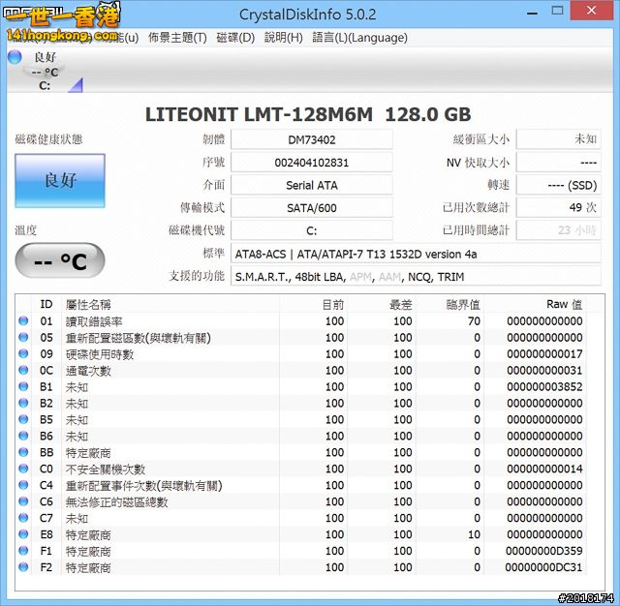
Task: Click status dot for attribute BB row
Action: point(23,452)
